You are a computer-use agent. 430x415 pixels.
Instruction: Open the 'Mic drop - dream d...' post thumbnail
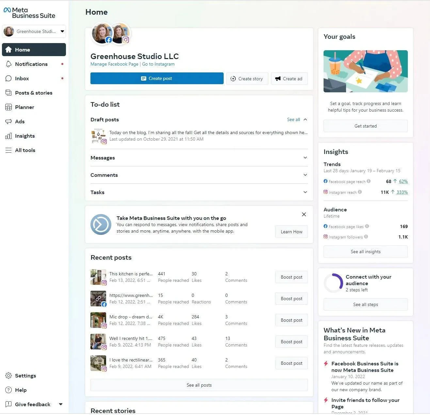pyautogui.click(x=98, y=320)
